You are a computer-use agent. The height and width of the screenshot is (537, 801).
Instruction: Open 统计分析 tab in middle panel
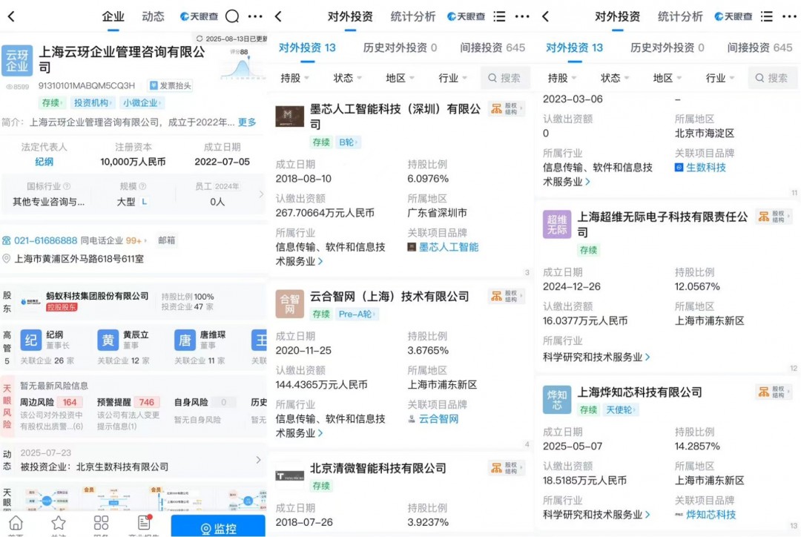click(x=413, y=16)
